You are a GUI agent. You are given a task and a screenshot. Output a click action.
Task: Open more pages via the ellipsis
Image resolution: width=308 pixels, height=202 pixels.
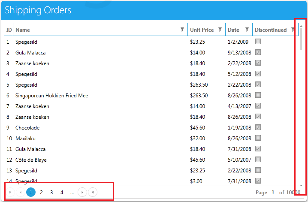[72, 193]
